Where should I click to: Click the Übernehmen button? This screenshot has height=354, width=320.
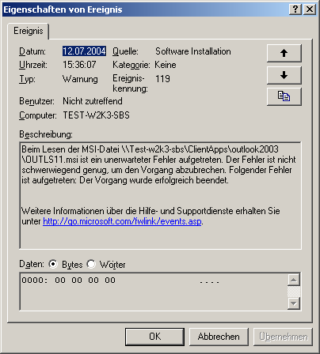pyautogui.click(x=283, y=337)
